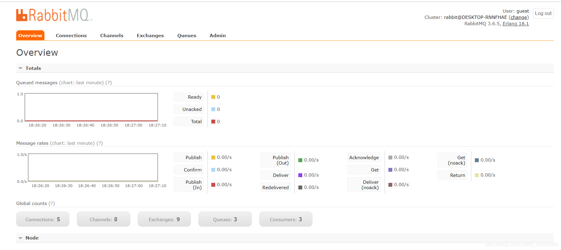This screenshot has width=561, height=250.
Task: Open the Overview tab
Action: [30, 35]
